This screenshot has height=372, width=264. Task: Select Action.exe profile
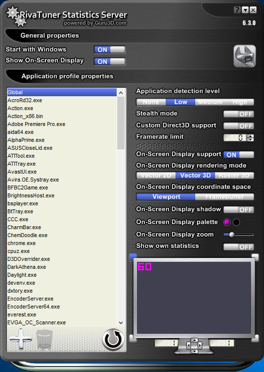pos(62,108)
